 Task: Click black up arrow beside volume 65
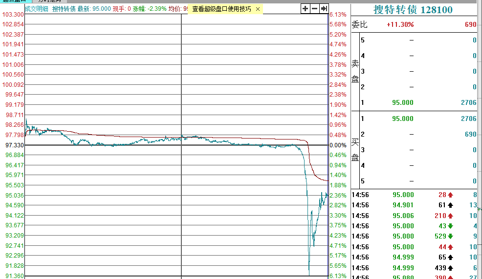[450, 257]
